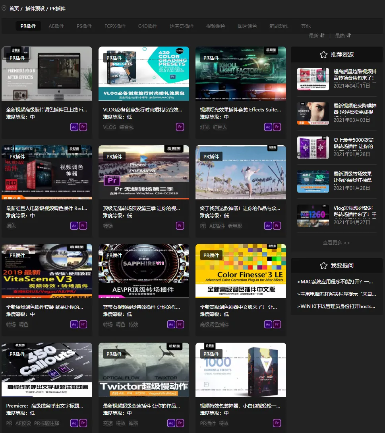Click the Ae icon on 全新视频高级胶片调色插件 card
Image resolution: width=385 pixels, height=433 pixels.
74,127
